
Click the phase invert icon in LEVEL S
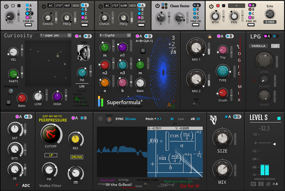click(268, 184)
